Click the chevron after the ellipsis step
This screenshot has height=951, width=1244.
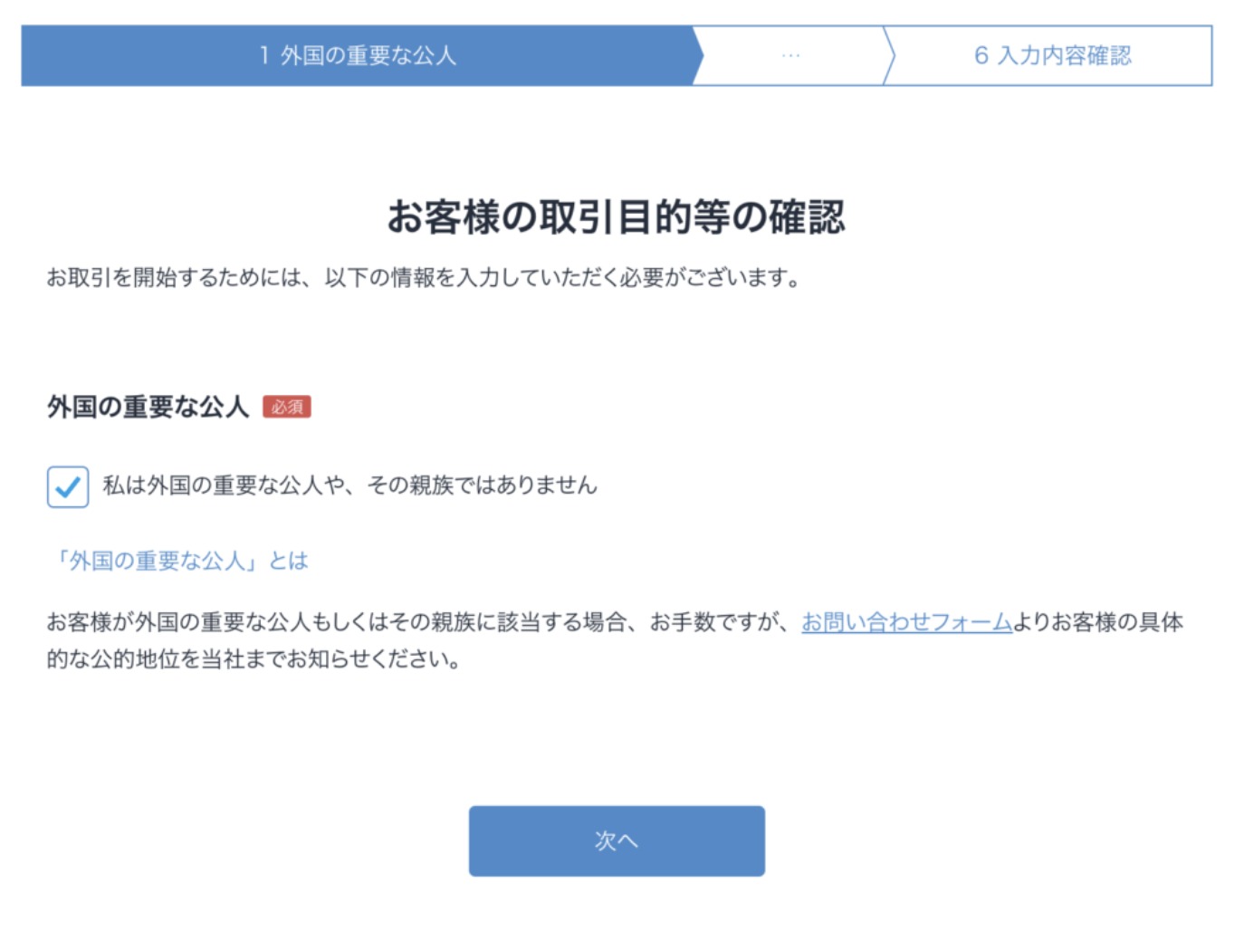(889, 56)
